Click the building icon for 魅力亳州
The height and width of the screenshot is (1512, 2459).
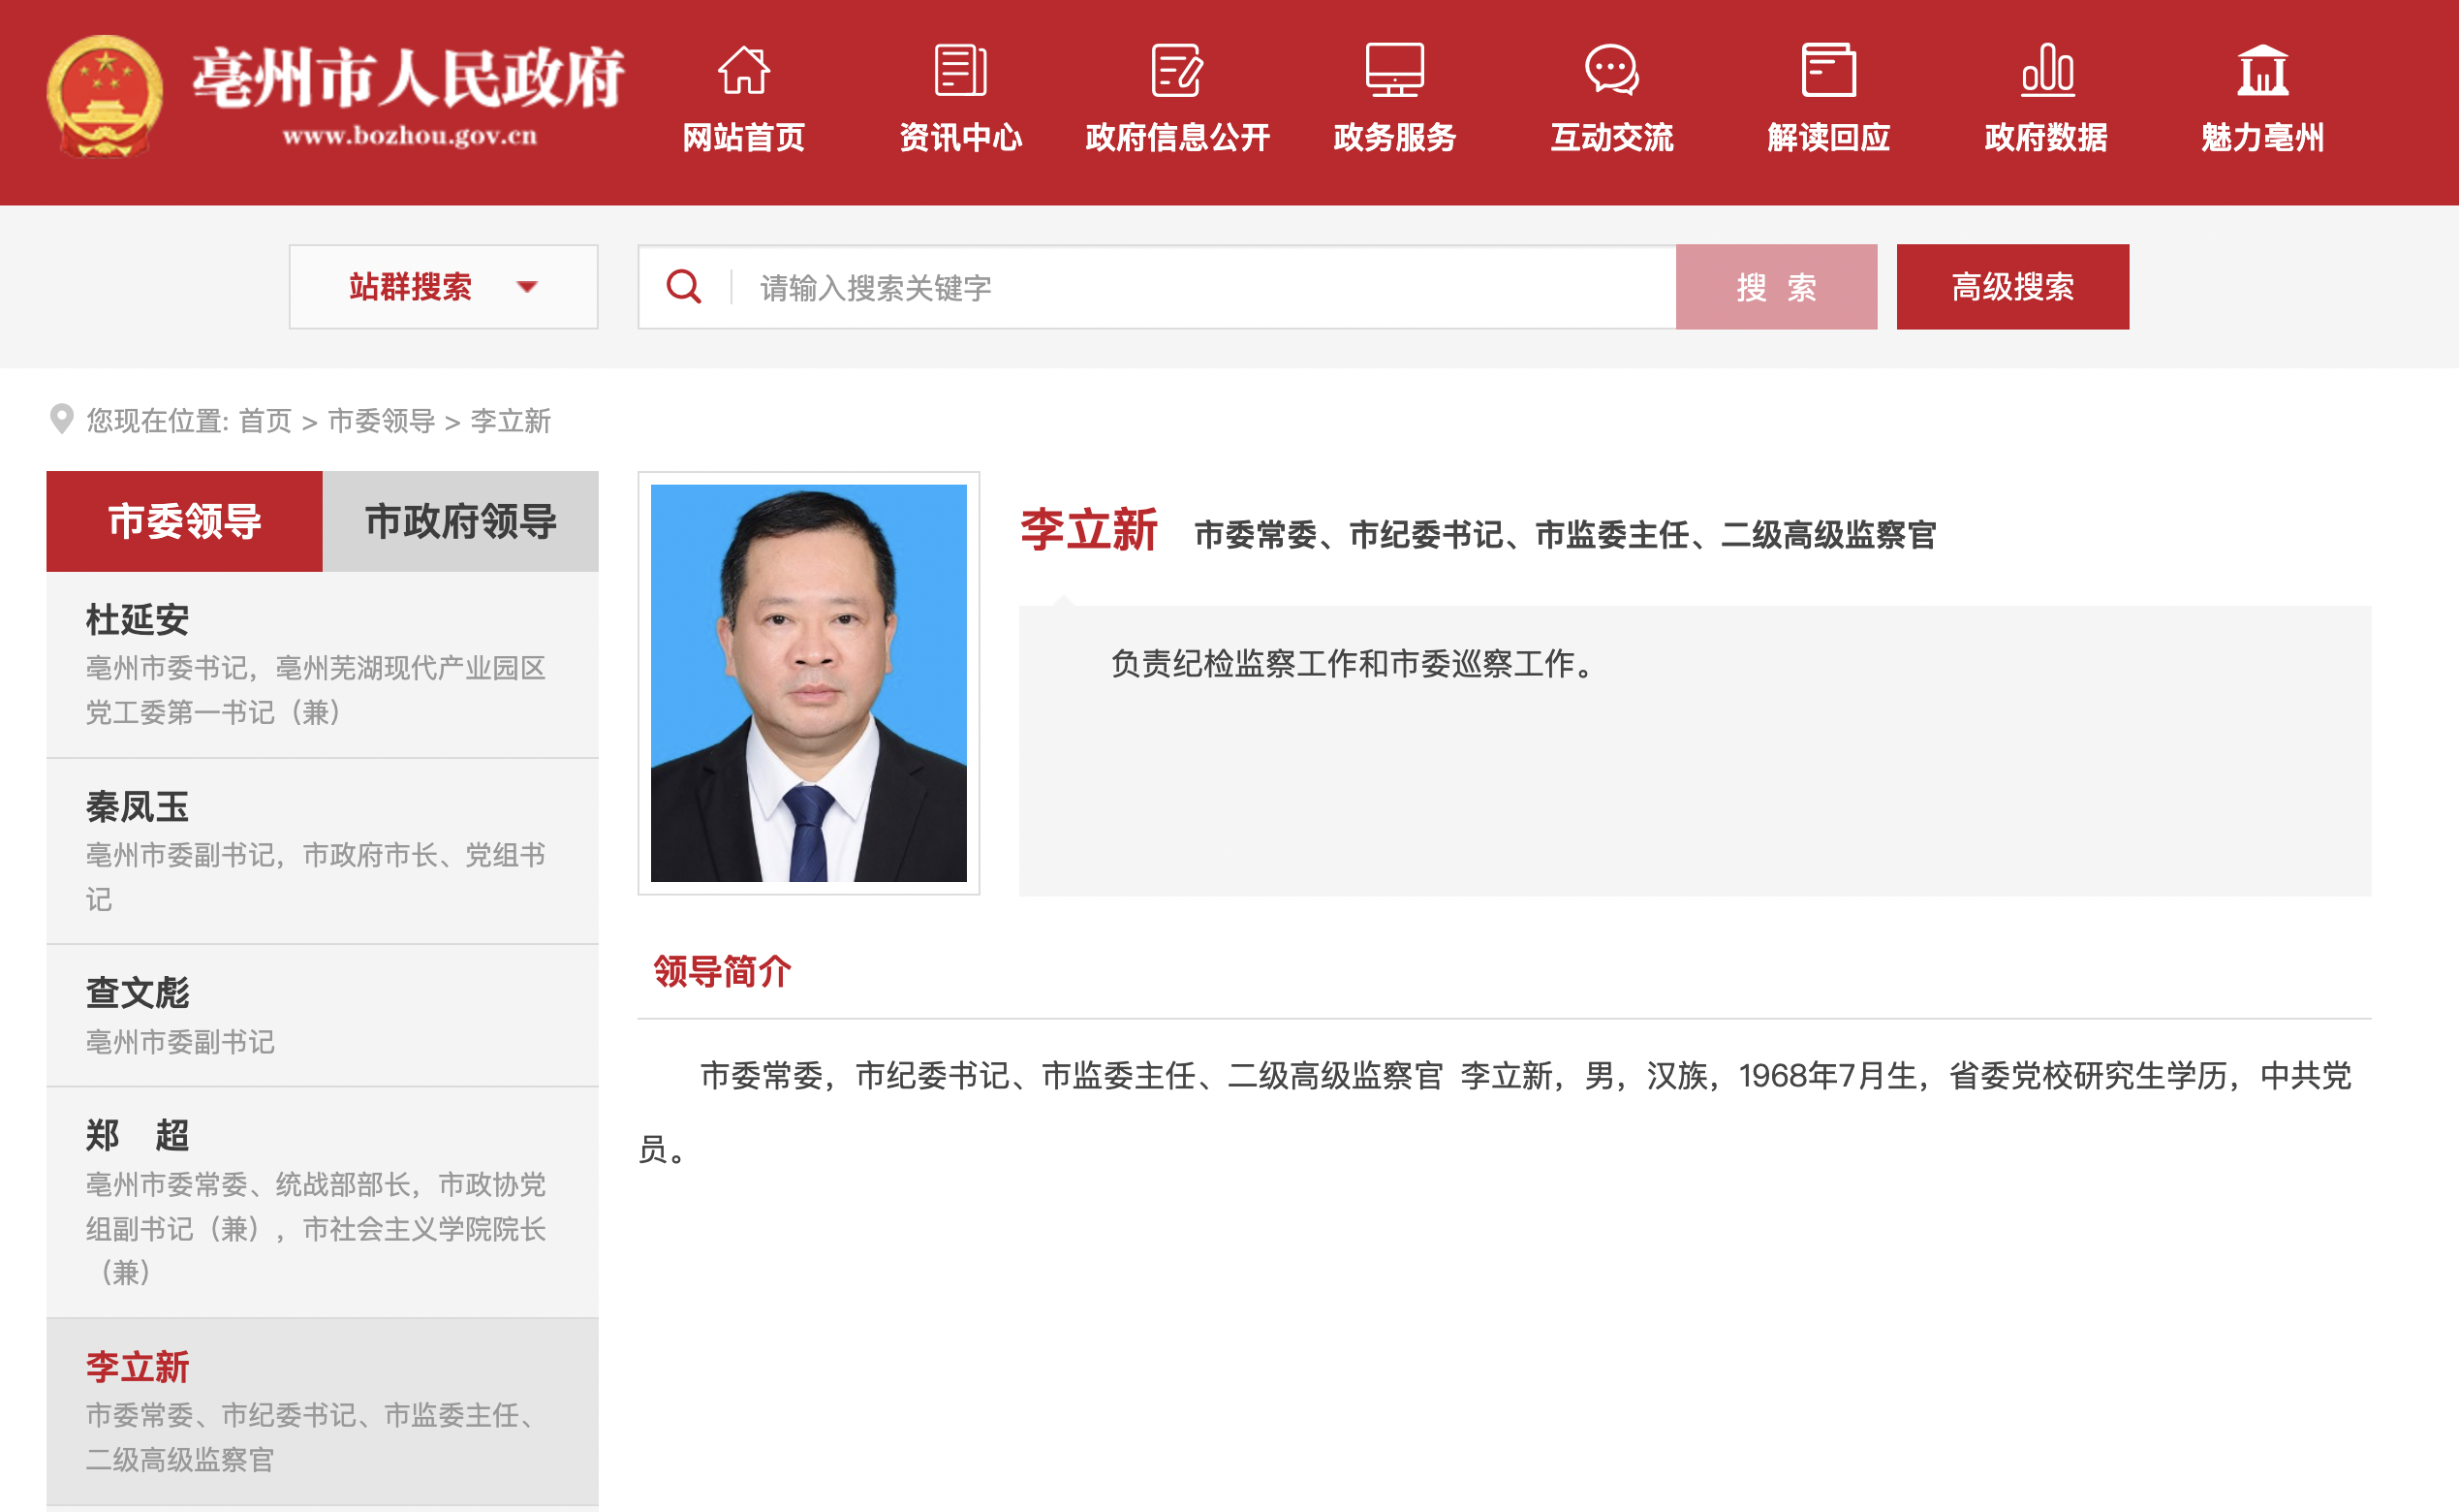pos(2262,70)
